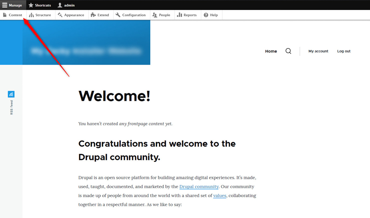
Task: Click Log out
Action: pos(343,51)
